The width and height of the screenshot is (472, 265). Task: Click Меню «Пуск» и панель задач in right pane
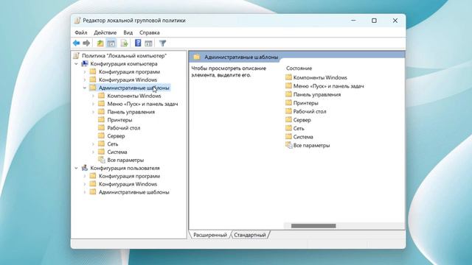pyautogui.click(x=328, y=86)
